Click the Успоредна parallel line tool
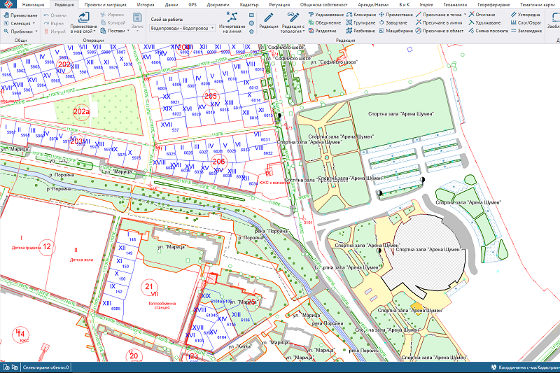This screenshot has height=373, width=560. (525, 14)
